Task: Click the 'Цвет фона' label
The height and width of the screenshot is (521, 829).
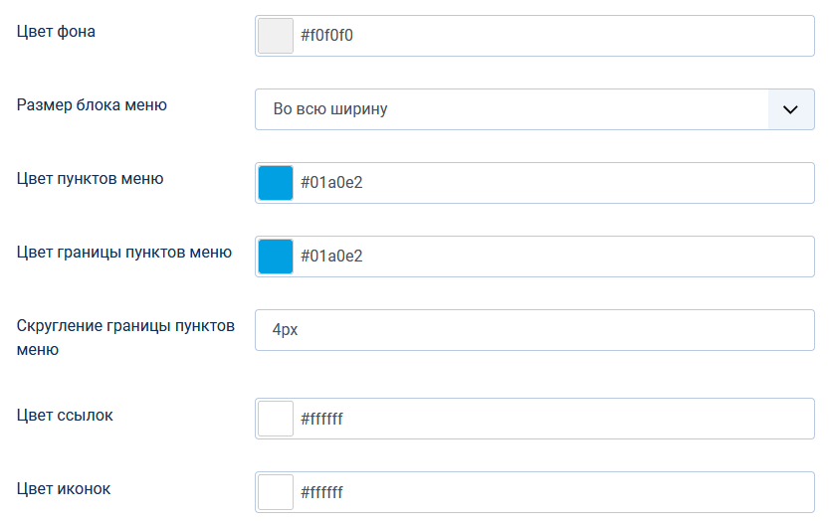Action: click(57, 32)
